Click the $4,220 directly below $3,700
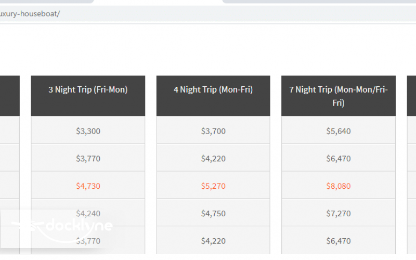The height and width of the screenshot is (260, 416). [x=213, y=159]
